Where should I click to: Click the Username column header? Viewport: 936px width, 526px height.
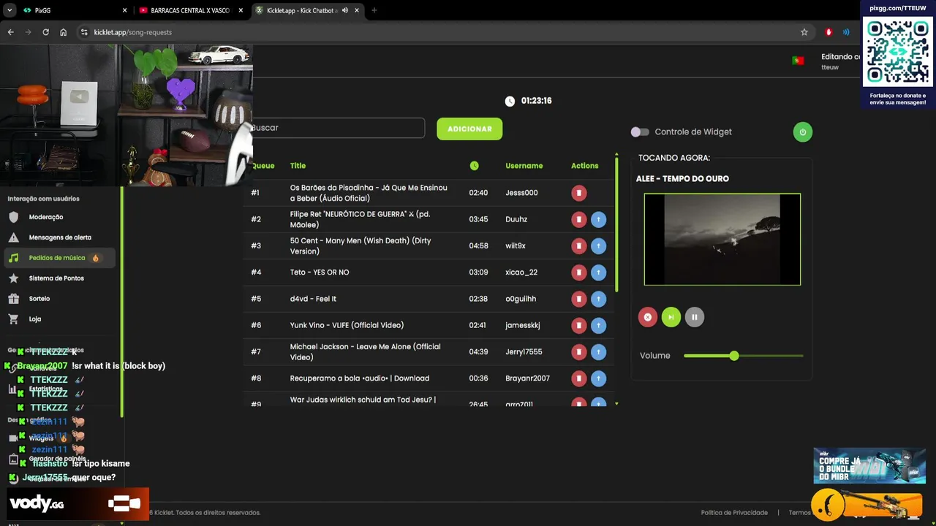(x=524, y=166)
